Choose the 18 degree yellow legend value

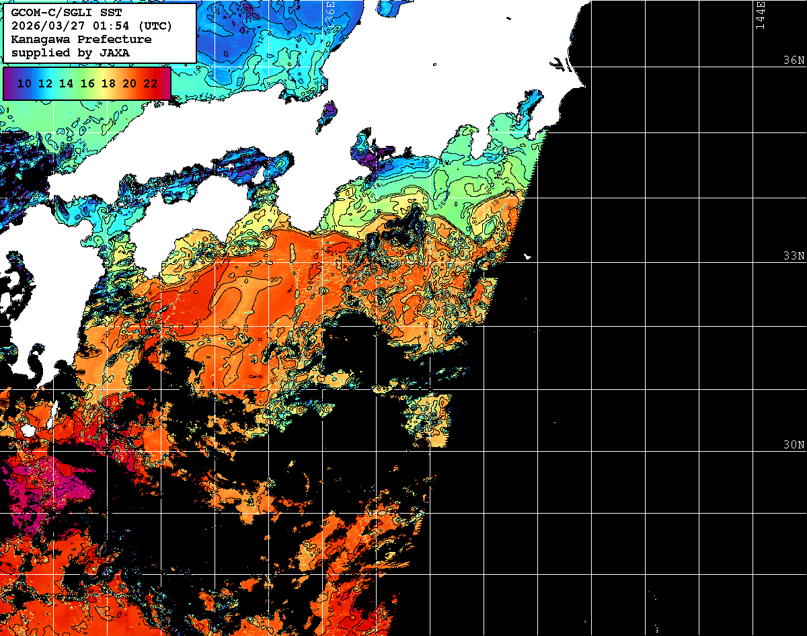(x=108, y=83)
